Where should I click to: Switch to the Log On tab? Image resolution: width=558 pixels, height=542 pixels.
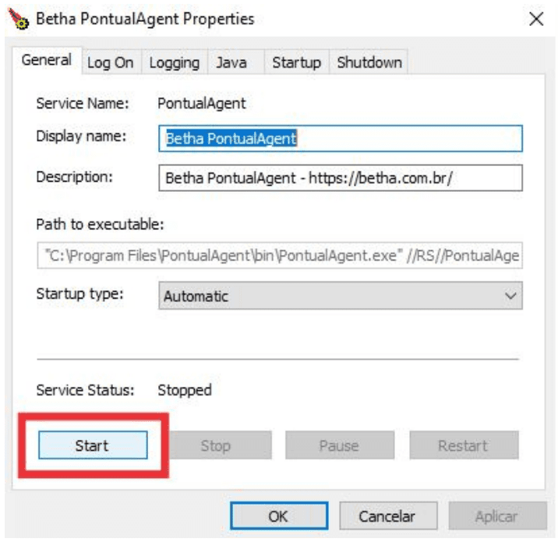pos(110,63)
